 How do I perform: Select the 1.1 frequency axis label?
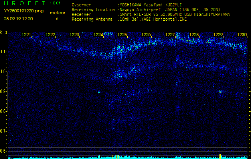click(4, 52)
